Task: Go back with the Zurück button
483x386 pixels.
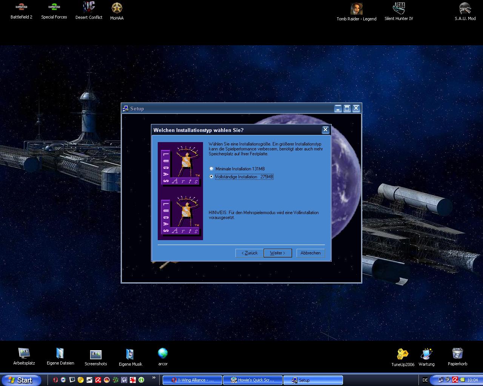Action: click(249, 253)
